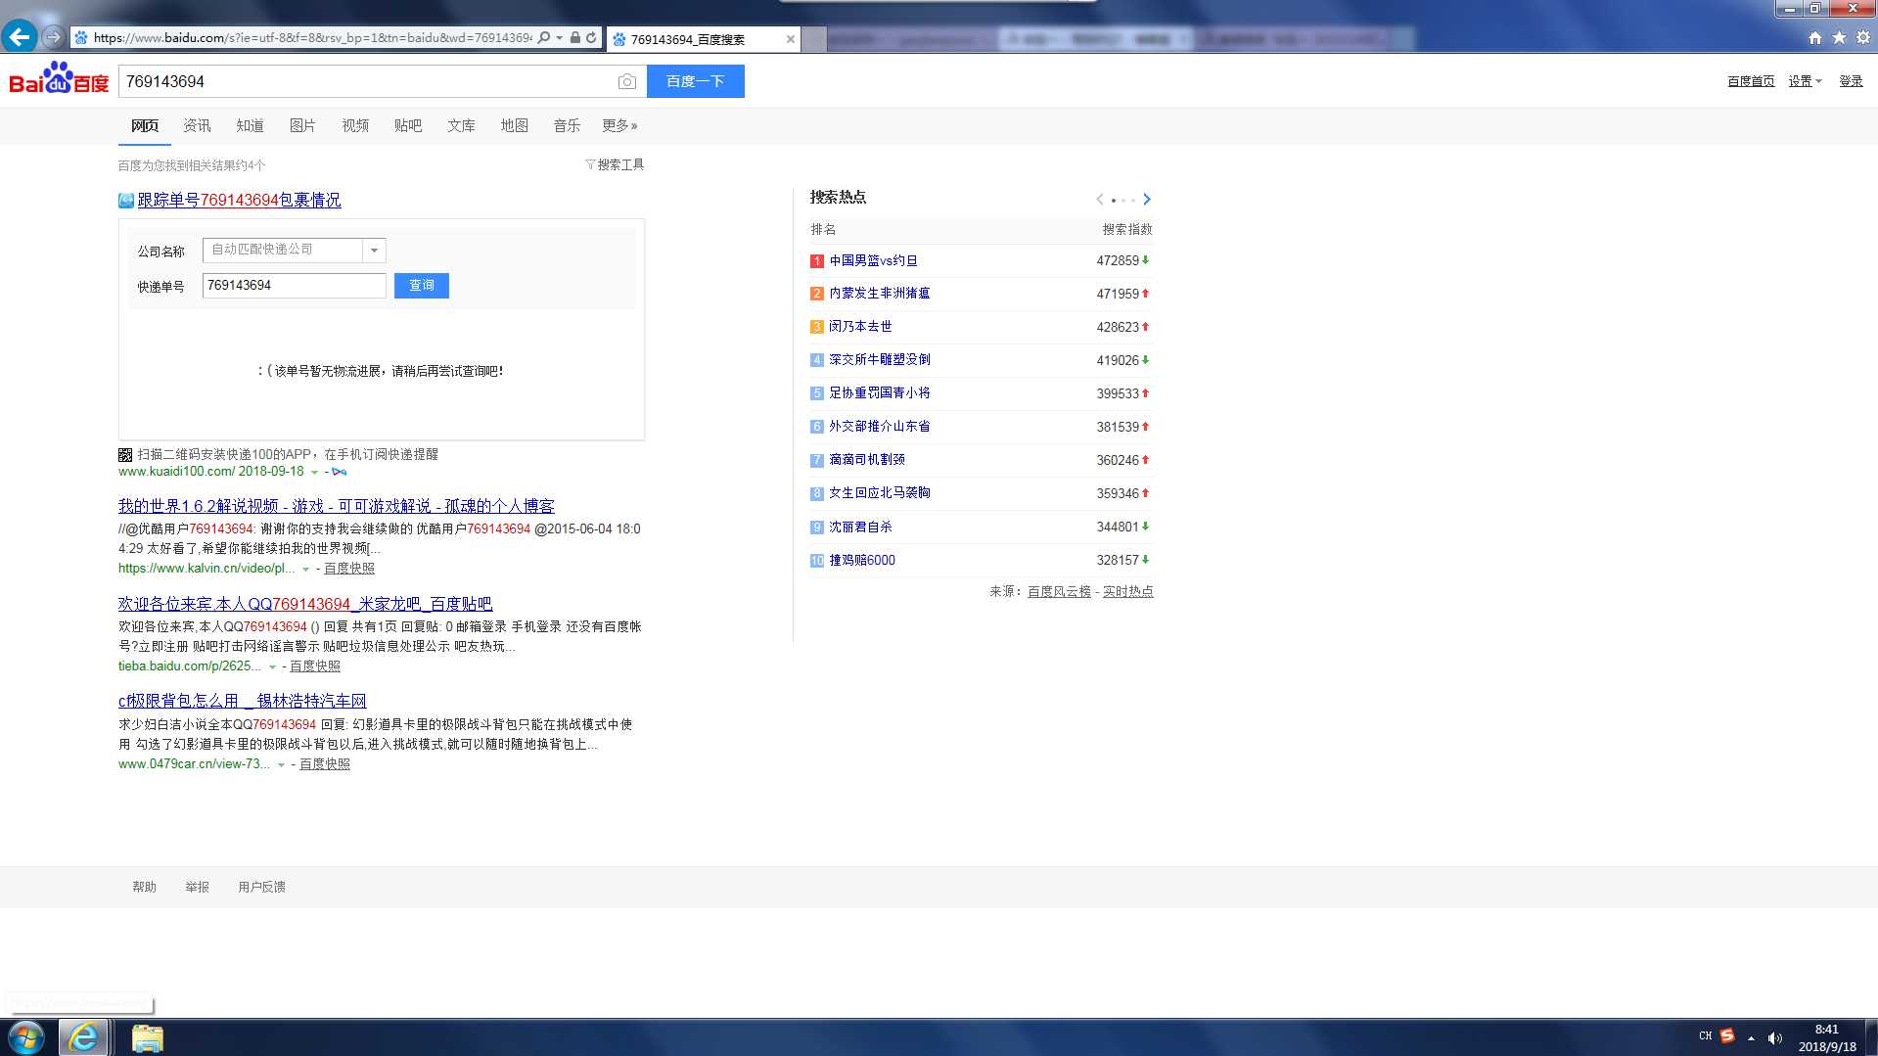Switch to the 文库 tab
This screenshot has width=1878, height=1056.
tap(461, 125)
